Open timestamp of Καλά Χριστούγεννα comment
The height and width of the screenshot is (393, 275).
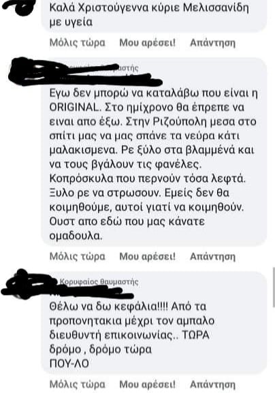[x=77, y=43]
